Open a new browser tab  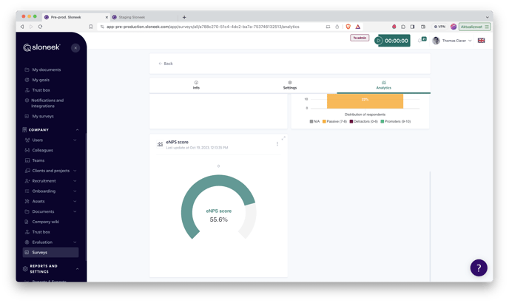[x=184, y=17]
